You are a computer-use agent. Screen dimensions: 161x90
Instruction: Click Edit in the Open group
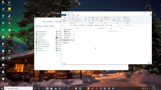119,19
